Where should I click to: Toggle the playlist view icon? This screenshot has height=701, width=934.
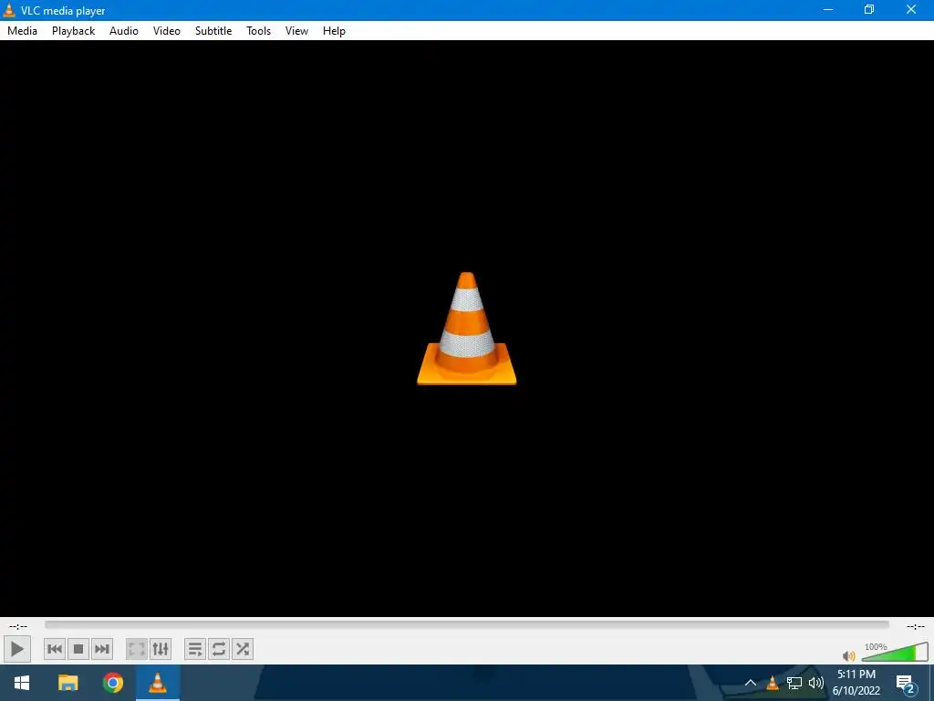[195, 649]
